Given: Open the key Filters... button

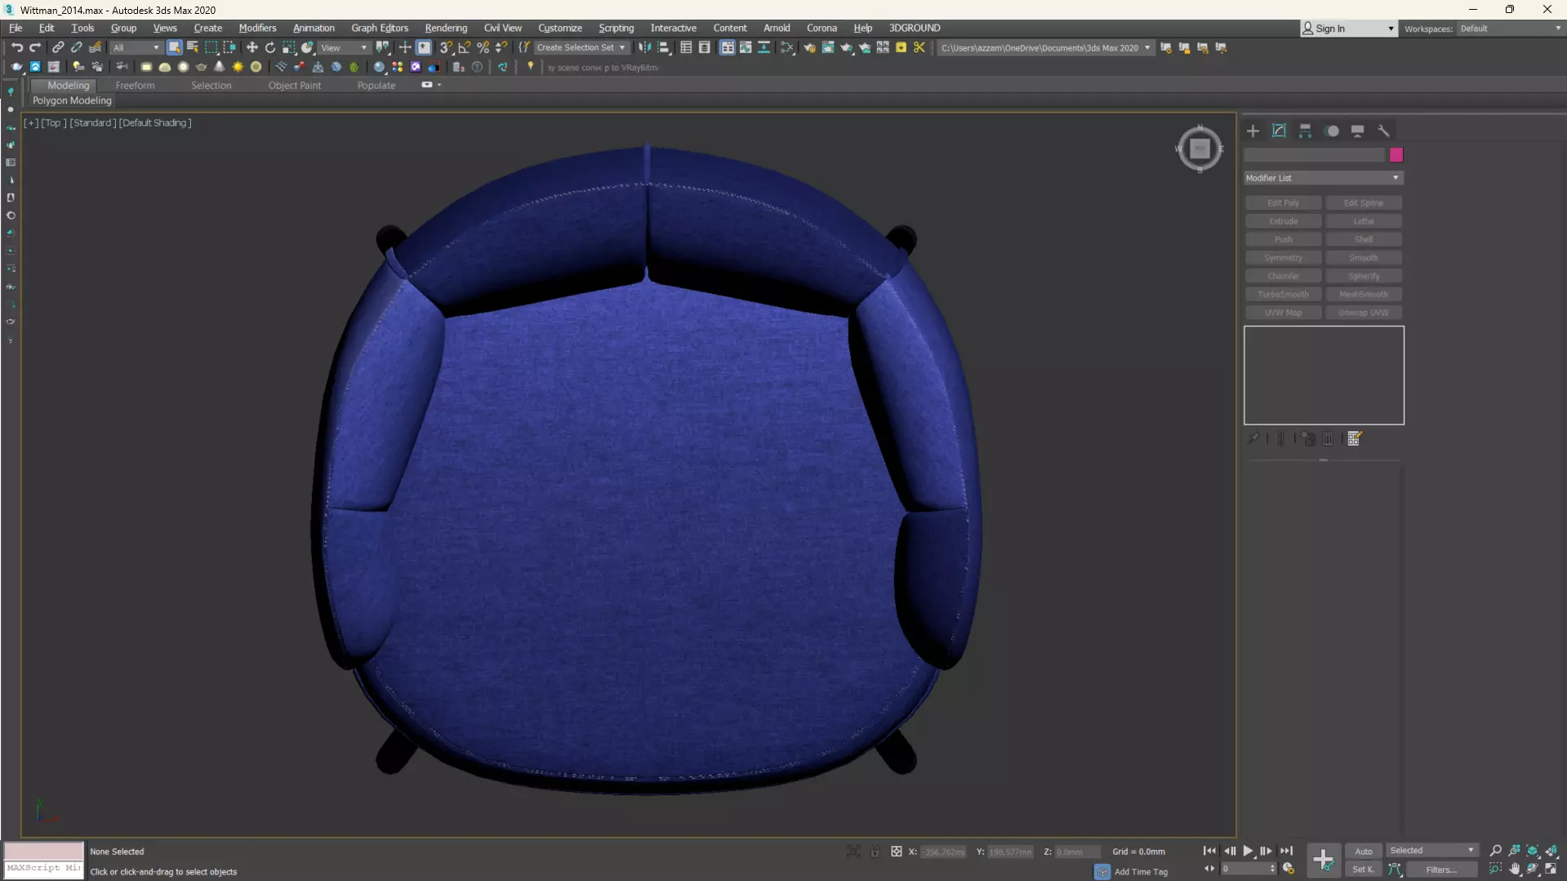Looking at the screenshot, I should [x=1441, y=870].
